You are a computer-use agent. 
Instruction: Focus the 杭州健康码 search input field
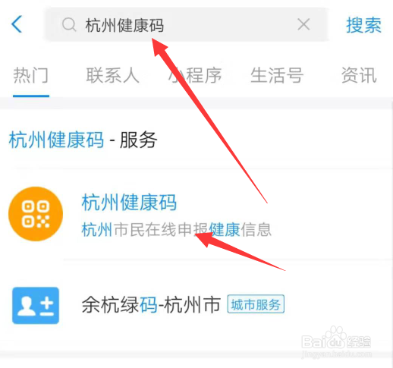click(x=187, y=24)
